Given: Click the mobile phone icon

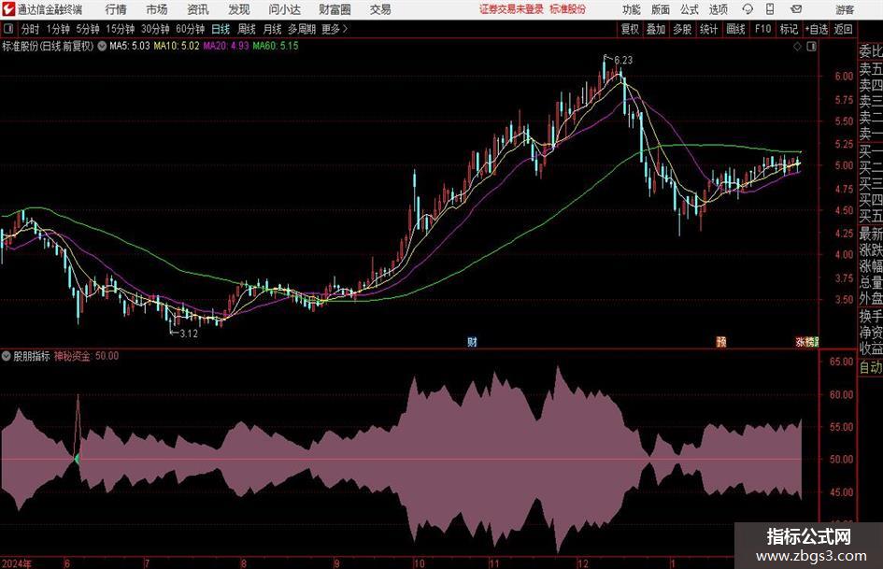Looking at the screenshot, I should 770,9.
